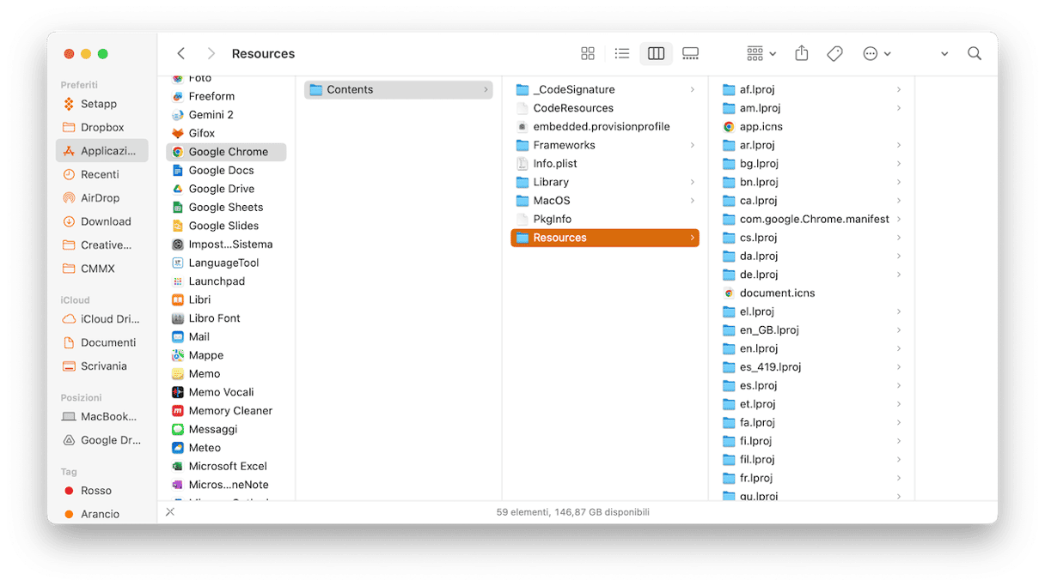Viewport: 1045px width, 586px height.
Task: Switch to list view in toolbar
Action: click(x=622, y=53)
